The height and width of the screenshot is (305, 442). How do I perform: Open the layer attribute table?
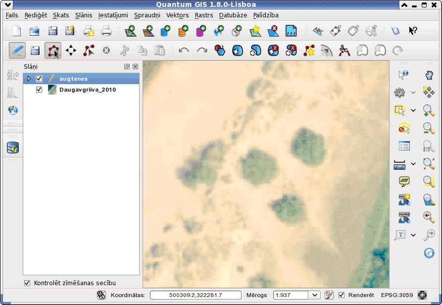pyautogui.click(x=404, y=146)
